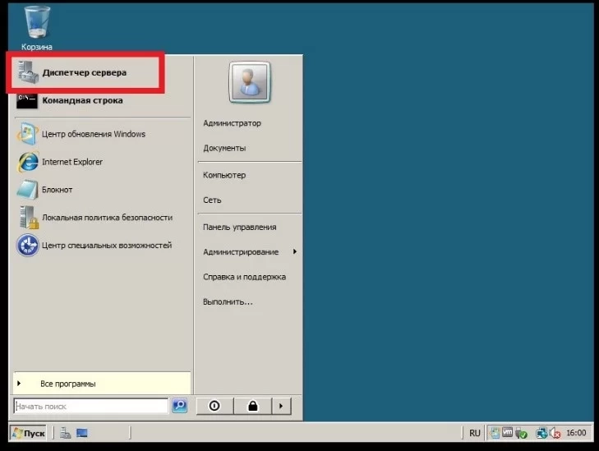Click the Пуск Start button
This screenshot has width=599, height=451.
tap(28, 434)
